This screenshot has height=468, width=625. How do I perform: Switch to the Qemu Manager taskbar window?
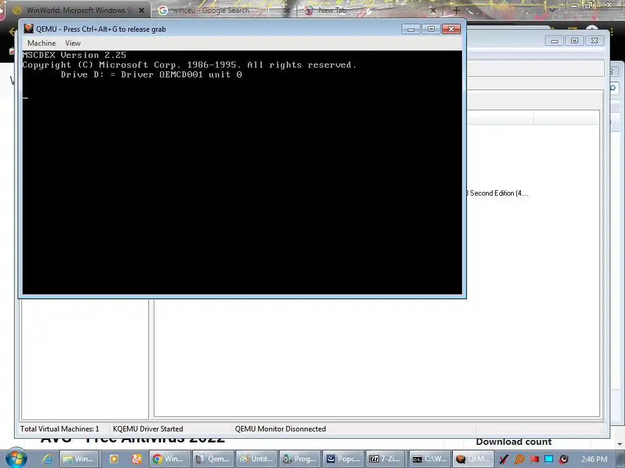point(212,459)
